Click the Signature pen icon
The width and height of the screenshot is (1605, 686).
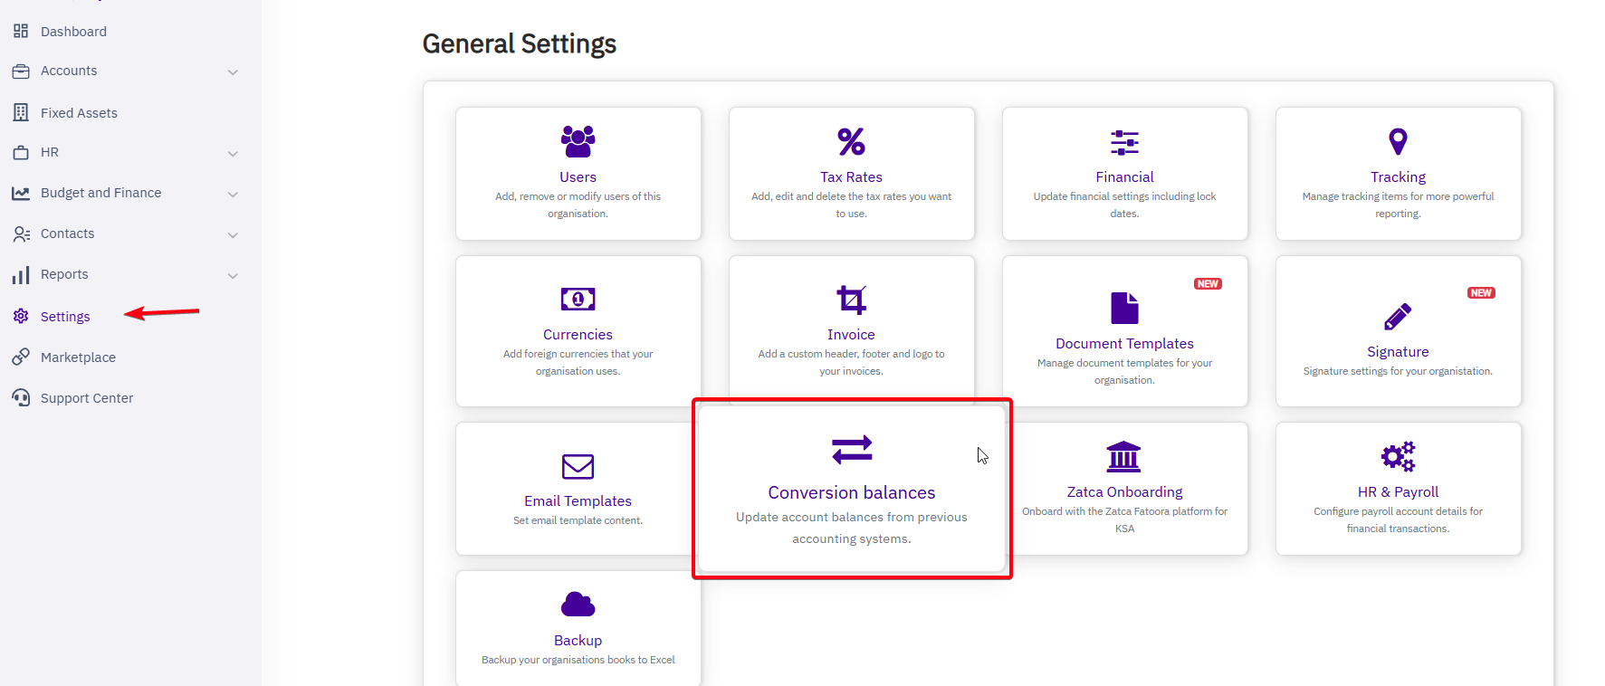[x=1398, y=317]
